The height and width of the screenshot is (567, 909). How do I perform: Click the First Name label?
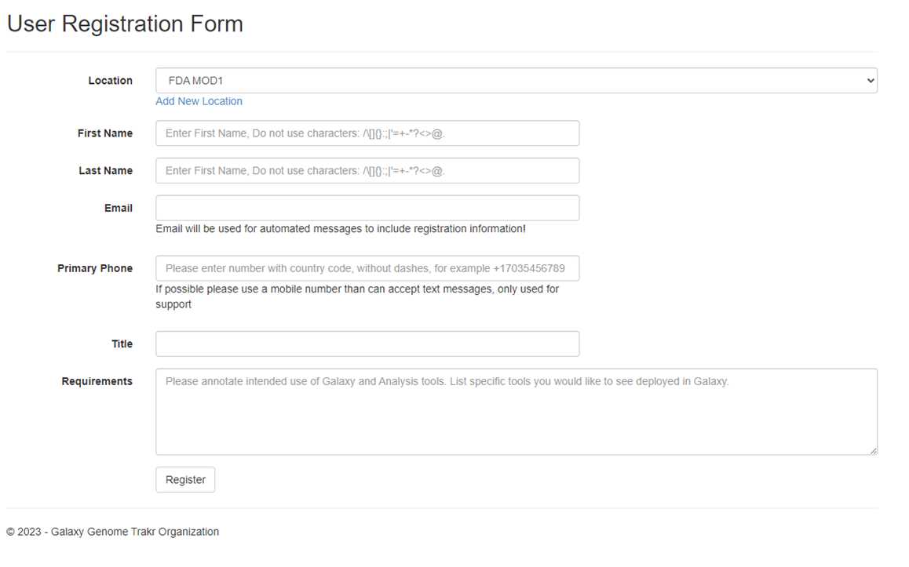point(105,133)
